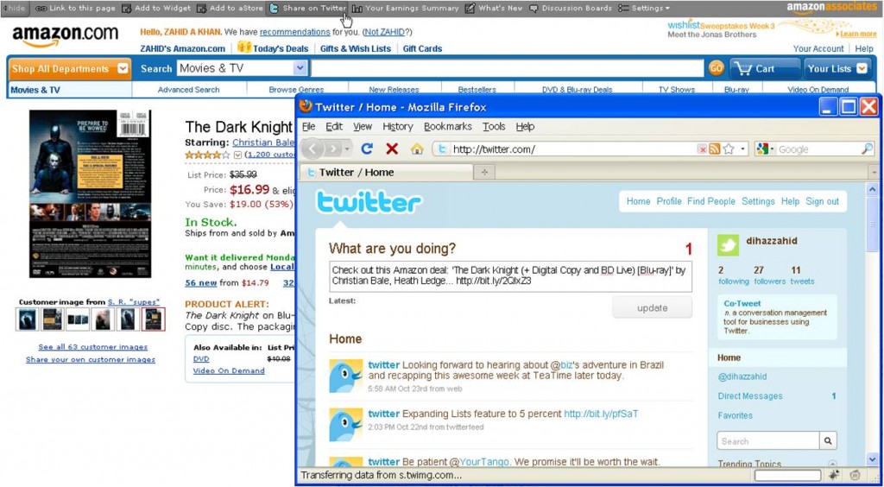Select the first customer image thumbnail
The image size is (884, 487).
(27, 319)
